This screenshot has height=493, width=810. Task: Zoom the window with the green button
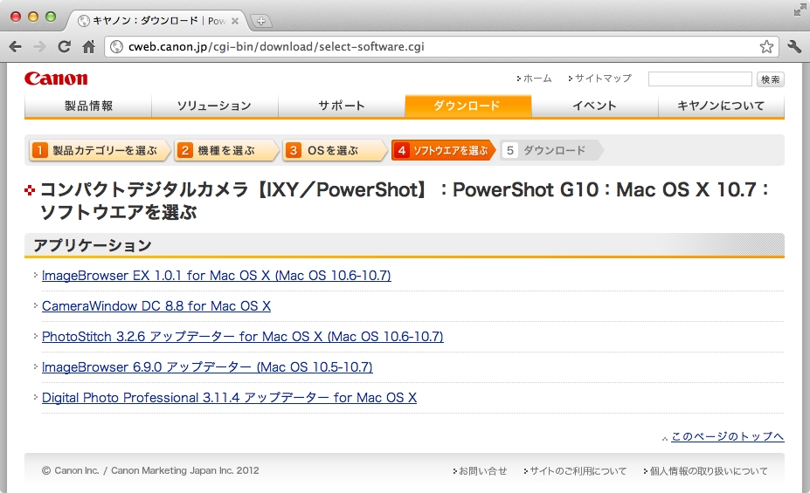point(51,17)
